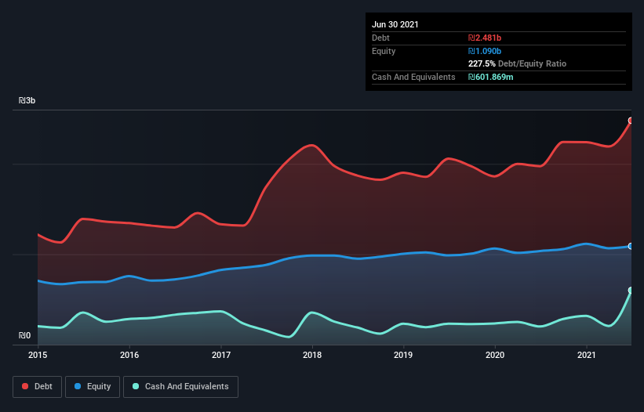The width and height of the screenshot is (644, 412).
Task: Click the red Debt legend dot
Action: [25, 386]
